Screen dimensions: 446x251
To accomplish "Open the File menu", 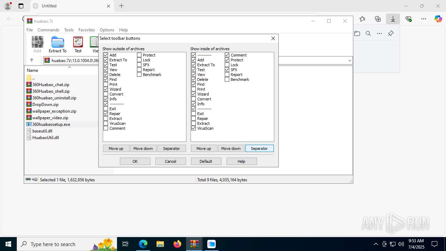I will (x=30, y=30).
